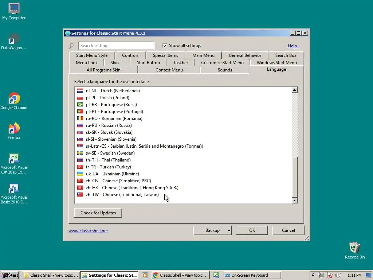Switch to the Sounds tab

tap(225, 70)
